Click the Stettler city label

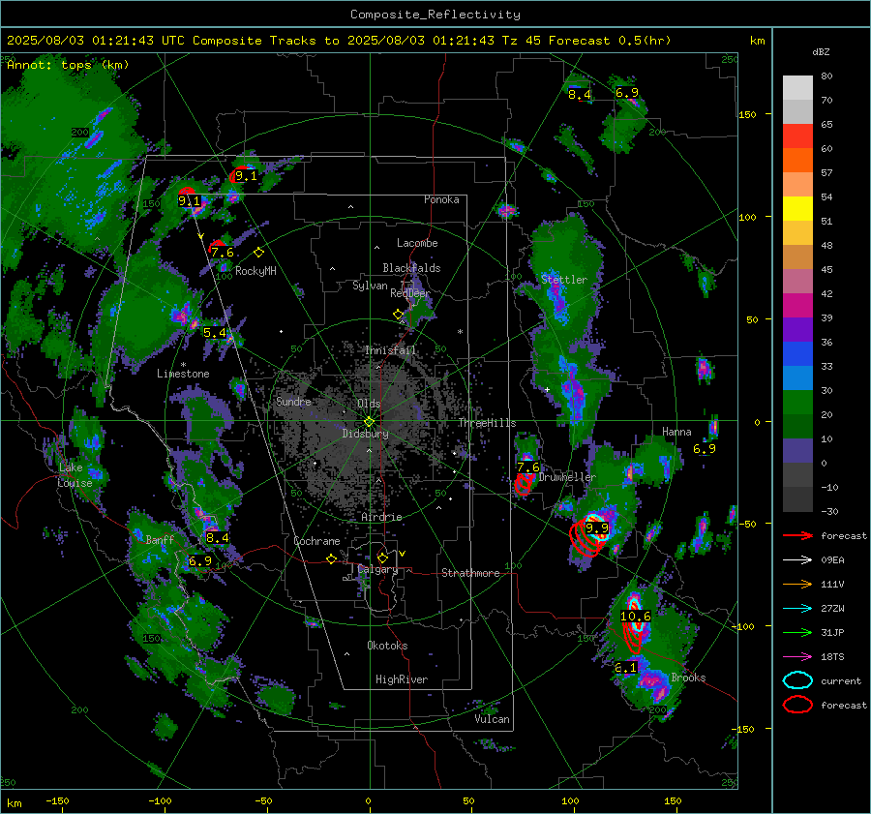[564, 280]
